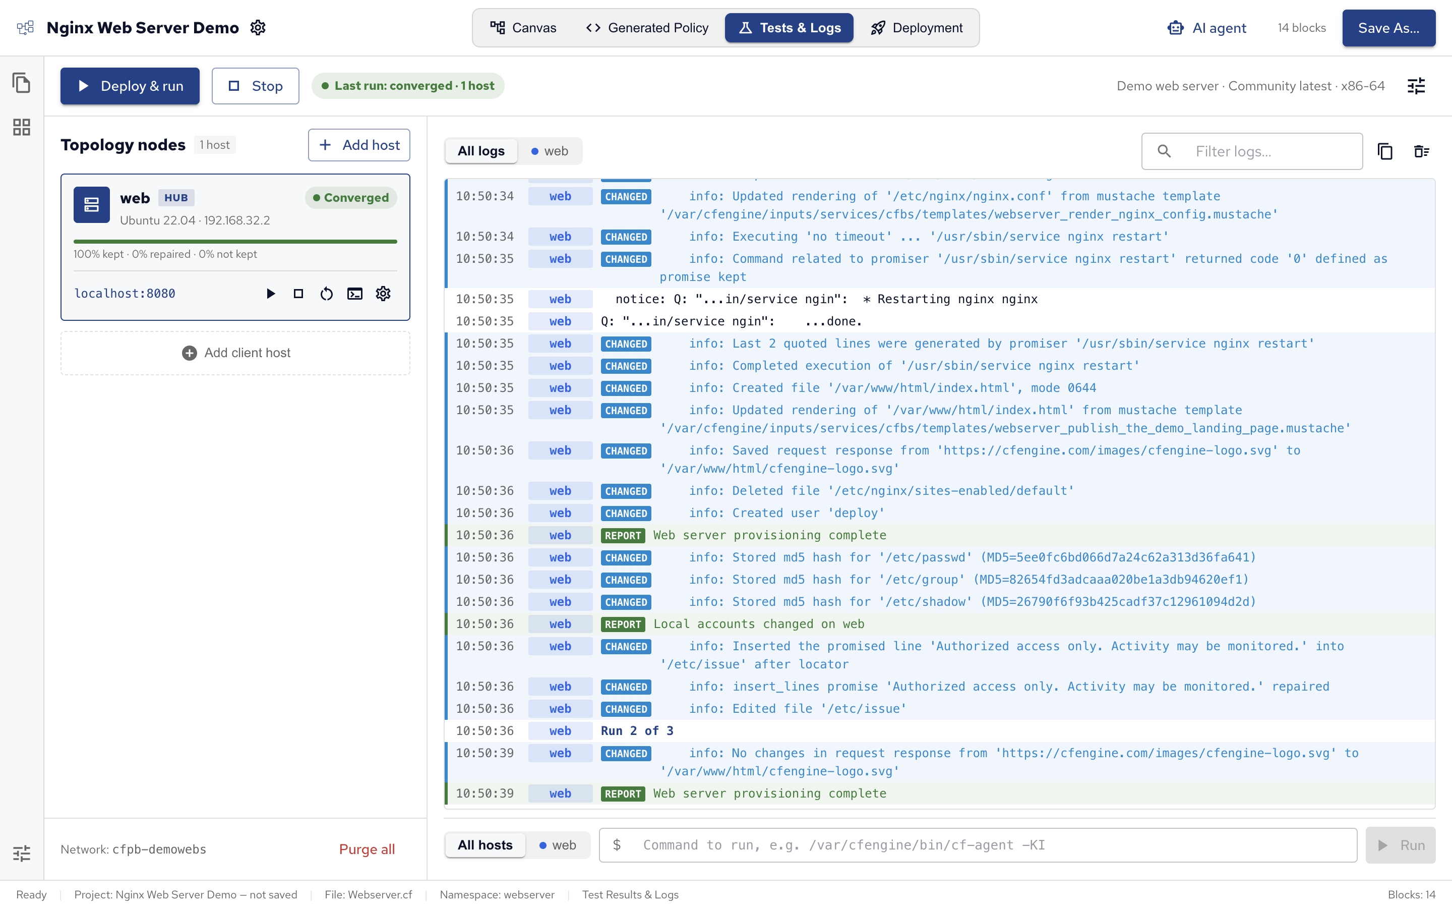The height and width of the screenshot is (908, 1452).
Task: Open the files sidebar icon
Action: 22,83
